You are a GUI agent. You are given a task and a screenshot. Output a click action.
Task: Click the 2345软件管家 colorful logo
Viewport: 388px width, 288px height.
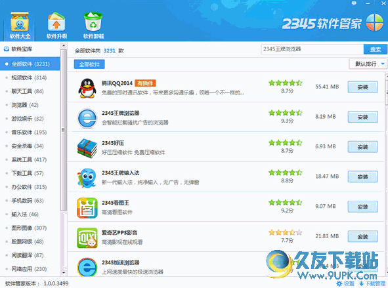tap(374, 22)
